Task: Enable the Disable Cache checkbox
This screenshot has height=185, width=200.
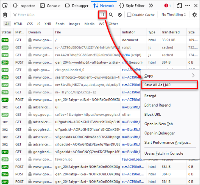Action: [129, 15]
